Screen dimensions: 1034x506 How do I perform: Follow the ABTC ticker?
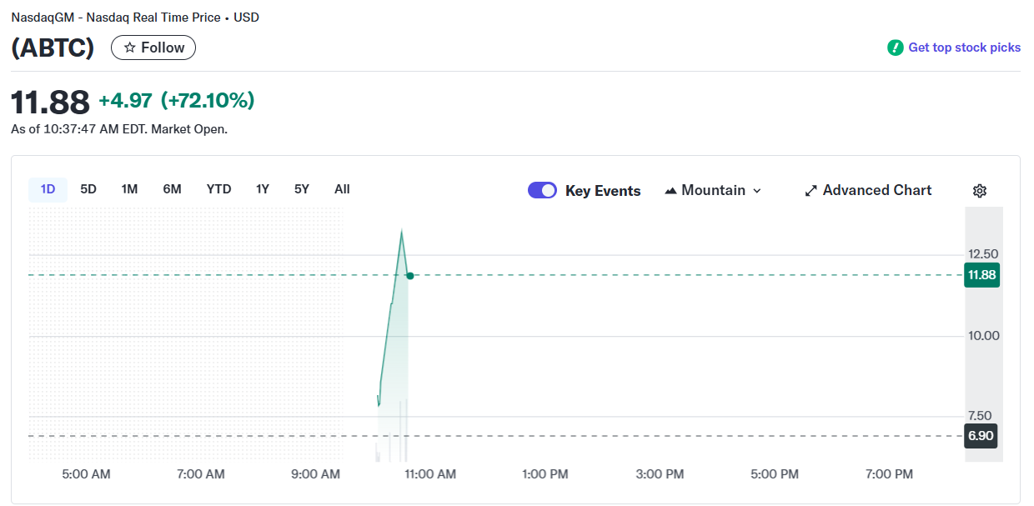click(x=153, y=48)
